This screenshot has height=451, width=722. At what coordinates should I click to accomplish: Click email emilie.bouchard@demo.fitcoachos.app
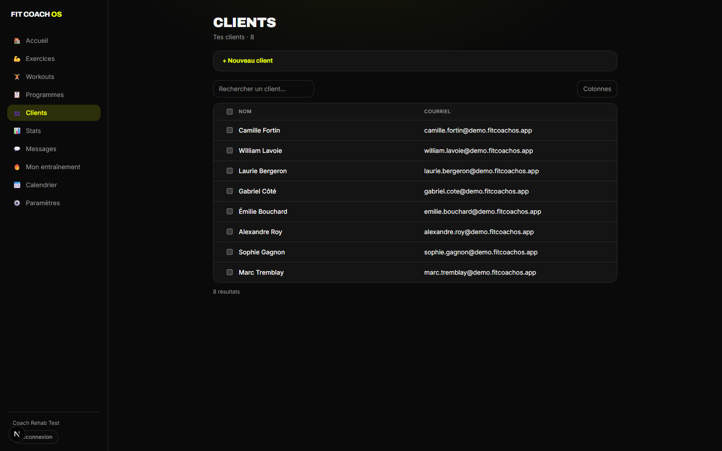coord(482,212)
